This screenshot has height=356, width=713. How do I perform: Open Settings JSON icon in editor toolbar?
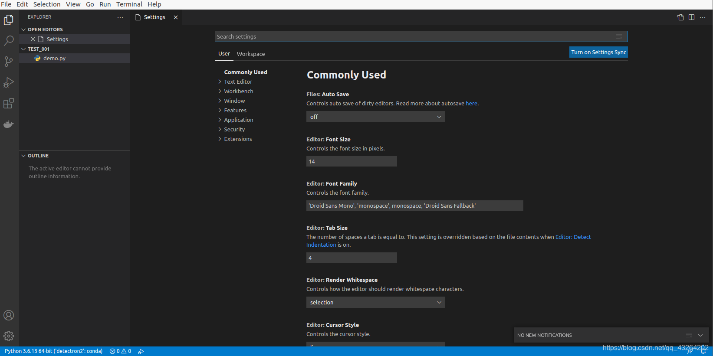pyautogui.click(x=680, y=17)
